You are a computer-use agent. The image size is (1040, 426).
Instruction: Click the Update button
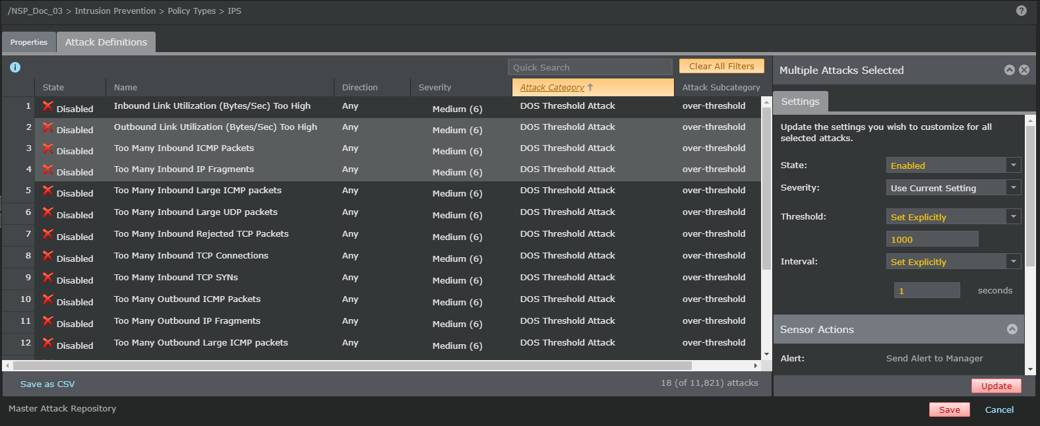pyautogui.click(x=996, y=386)
